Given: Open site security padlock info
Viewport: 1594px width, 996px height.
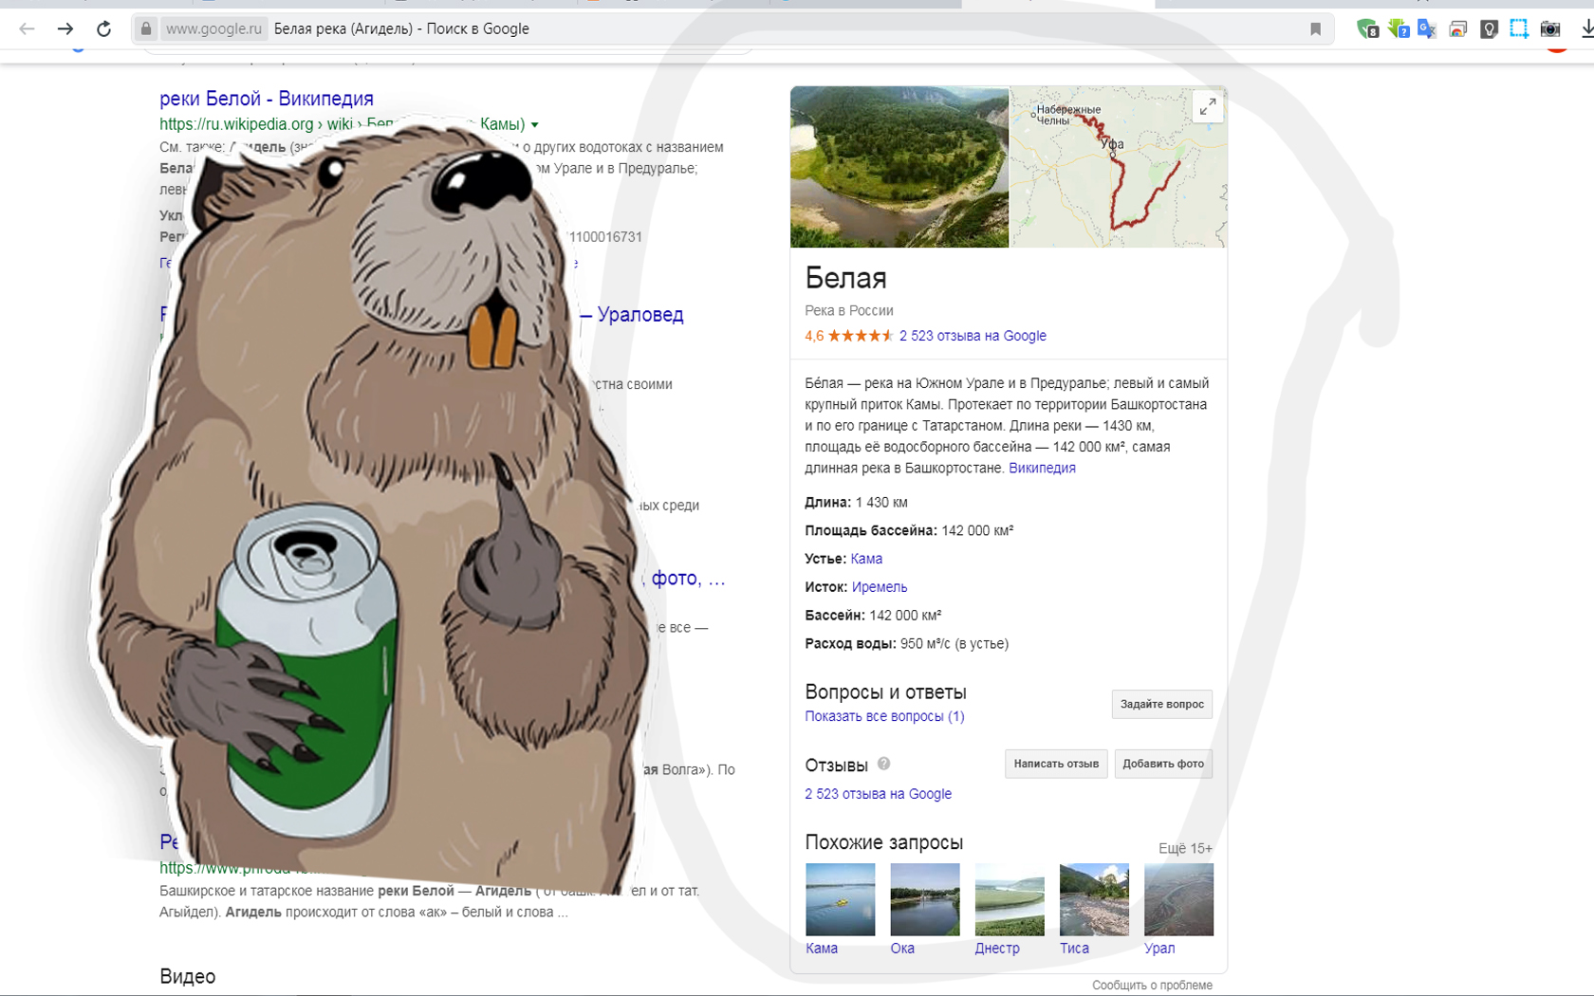Looking at the screenshot, I should pyautogui.click(x=146, y=28).
